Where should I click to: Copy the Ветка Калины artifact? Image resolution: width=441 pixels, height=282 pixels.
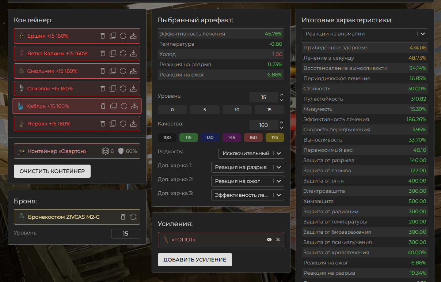[x=113, y=53]
